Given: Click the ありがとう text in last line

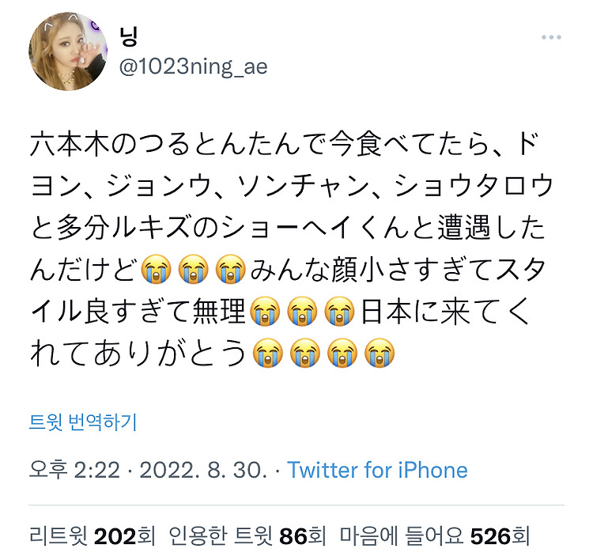Looking at the screenshot, I should [169, 353].
